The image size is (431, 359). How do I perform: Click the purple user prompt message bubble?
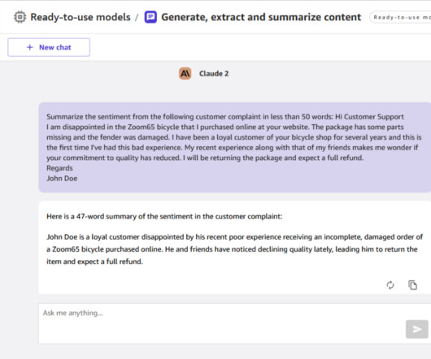(235, 147)
